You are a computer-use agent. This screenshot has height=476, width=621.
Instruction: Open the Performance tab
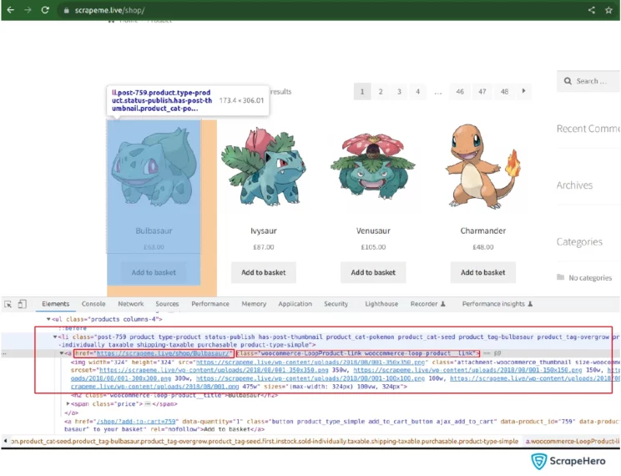coord(210,304)
